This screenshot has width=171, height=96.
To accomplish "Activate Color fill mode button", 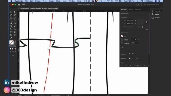I will point(10,49).
